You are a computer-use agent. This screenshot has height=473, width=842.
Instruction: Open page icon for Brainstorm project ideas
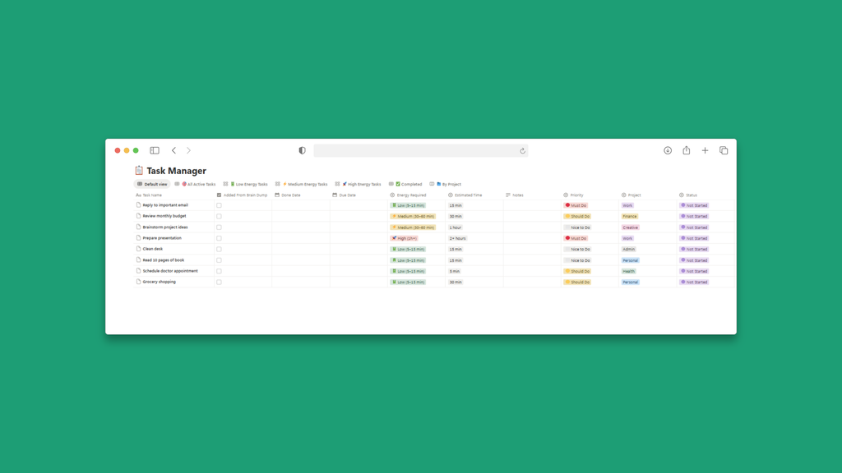click(x=138, y=227)
